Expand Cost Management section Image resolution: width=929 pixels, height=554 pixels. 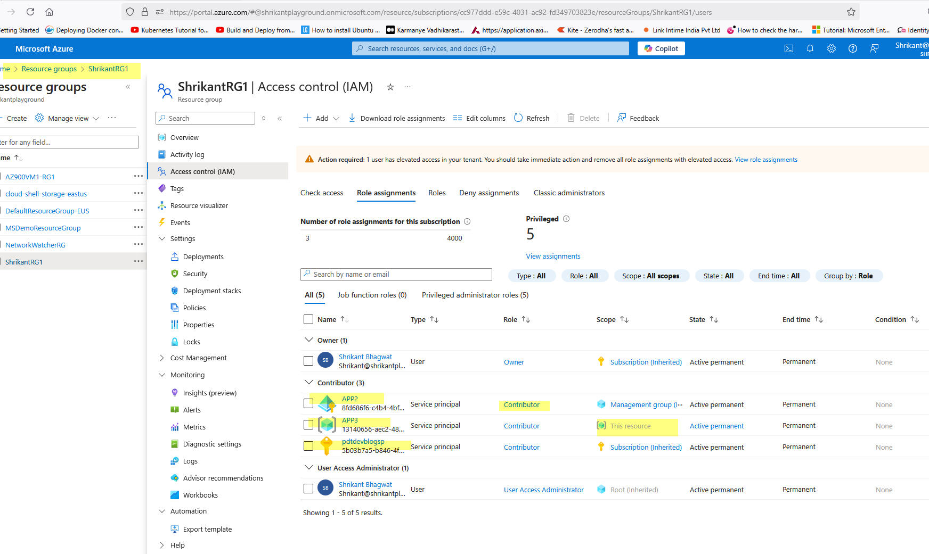(x=162, y=358)
